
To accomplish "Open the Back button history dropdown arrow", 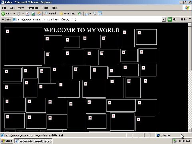I will [14, 14].
